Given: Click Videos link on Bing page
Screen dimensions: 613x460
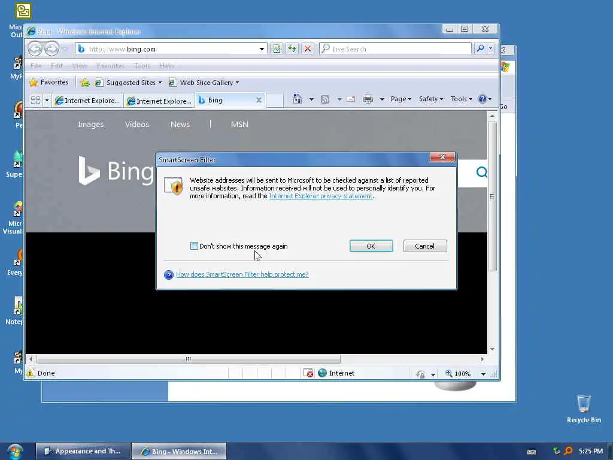Looking at the screenshot, I should point(137,124).
